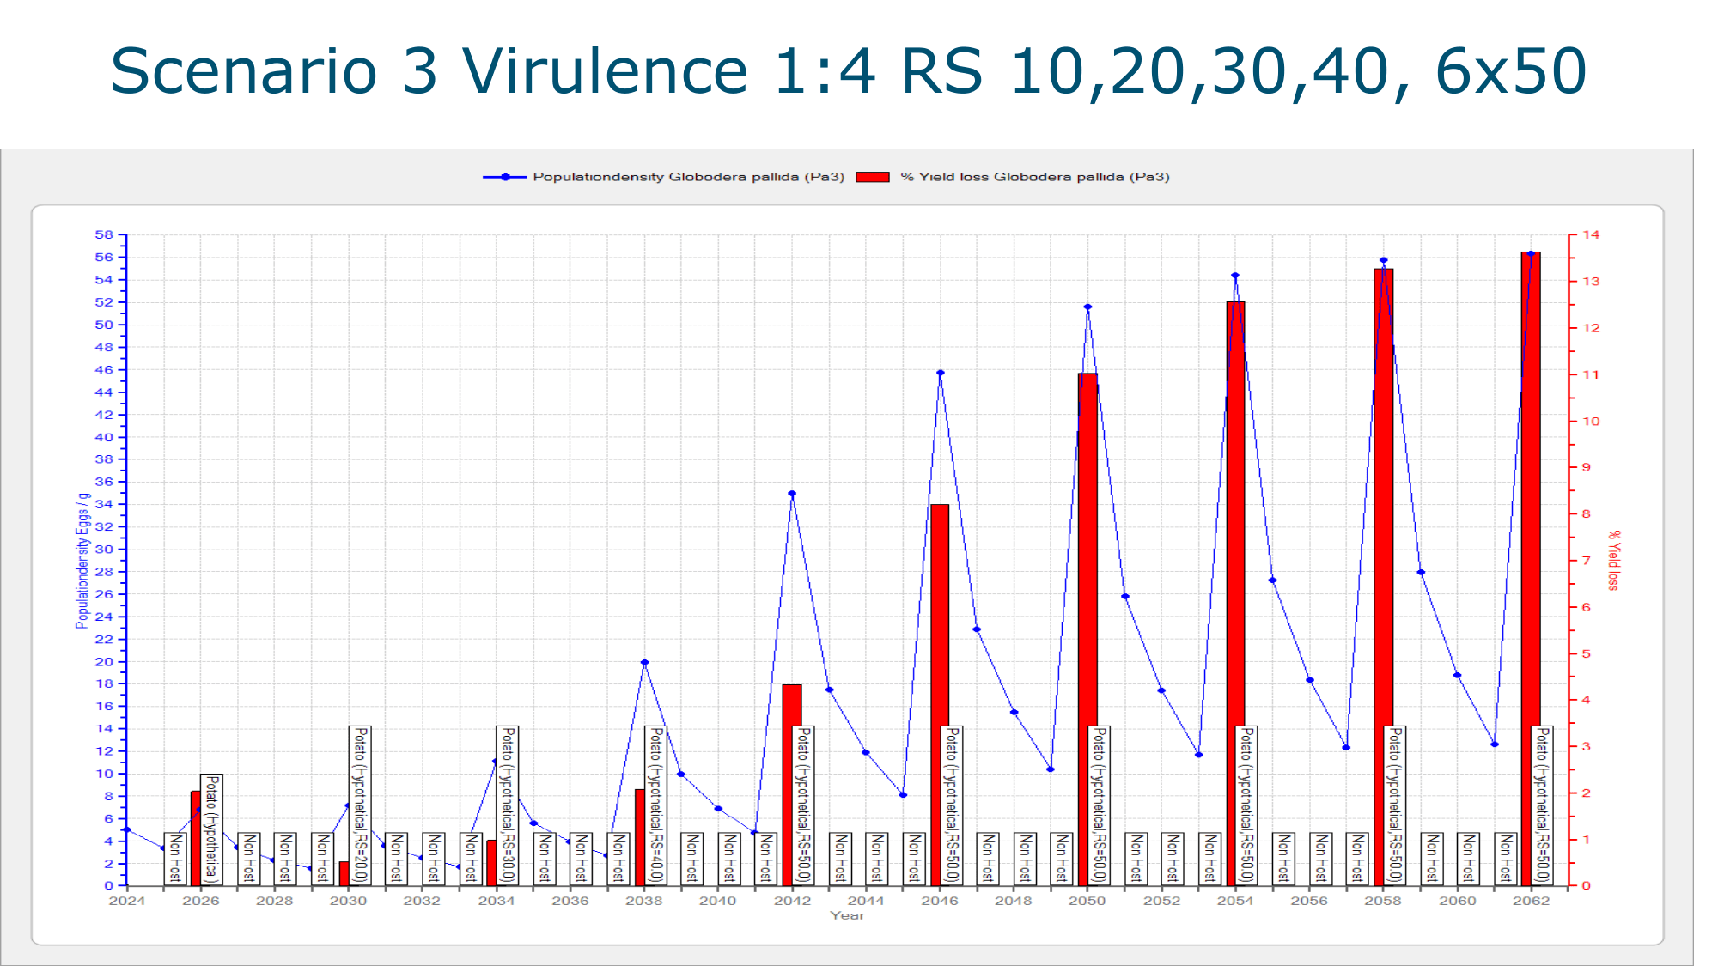Click the 2054 x-axis tick label
Image resolution: width=1718 pixels, height=966 pixels.
[x=1234, y=901]
